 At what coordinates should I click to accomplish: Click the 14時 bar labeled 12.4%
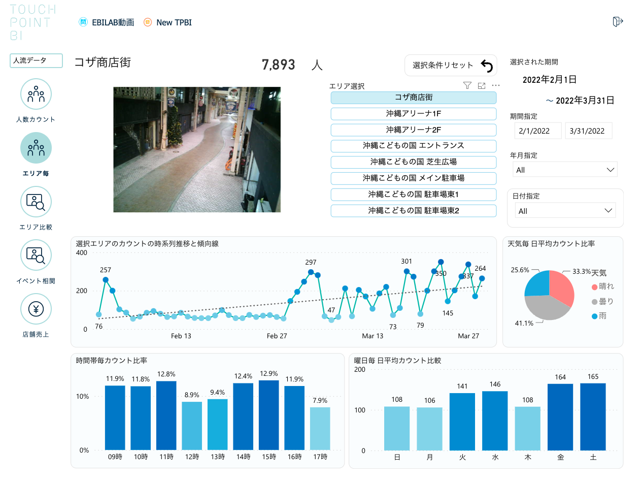(243, 417)
